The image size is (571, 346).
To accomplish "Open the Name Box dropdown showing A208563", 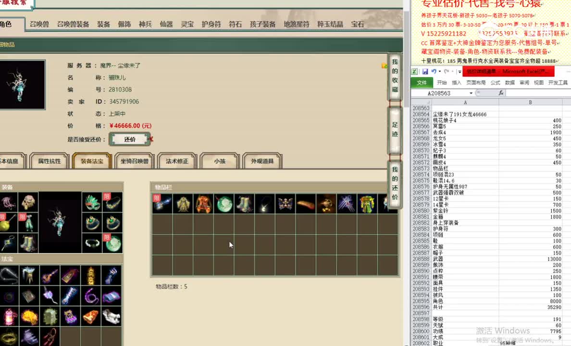I will pos(471,93).
